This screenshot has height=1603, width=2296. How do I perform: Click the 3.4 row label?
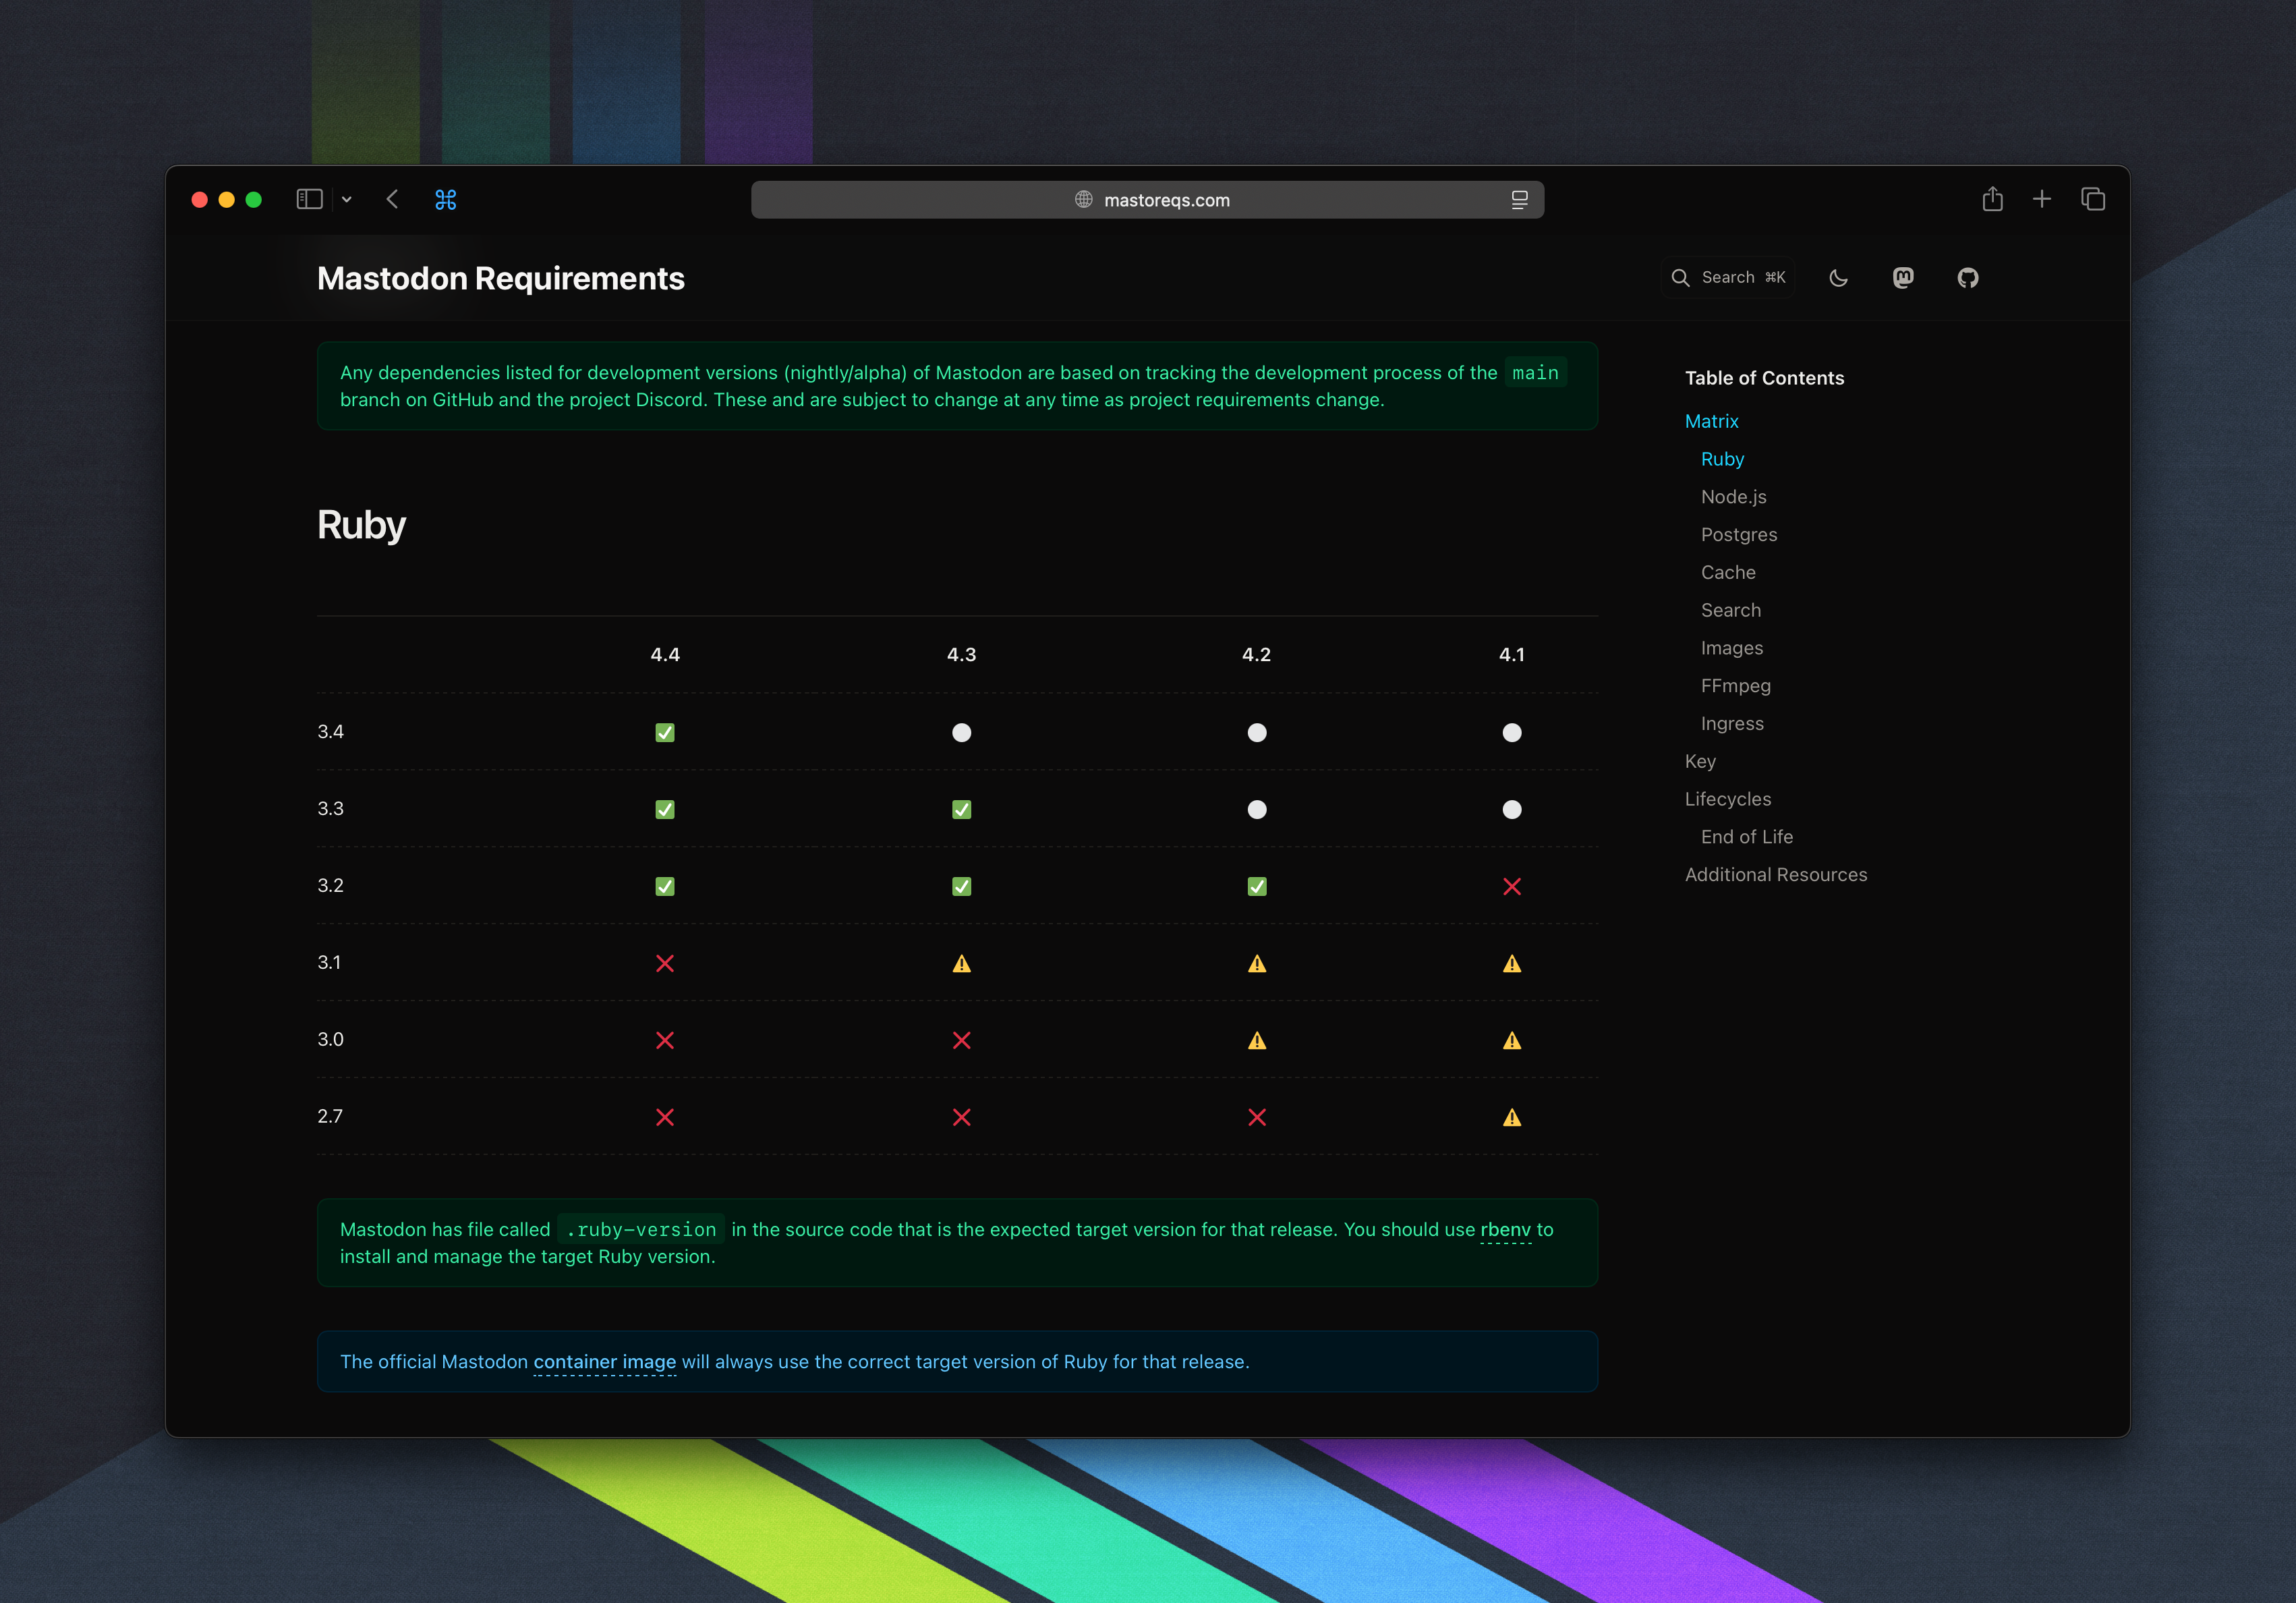click(x=330, y=732)
